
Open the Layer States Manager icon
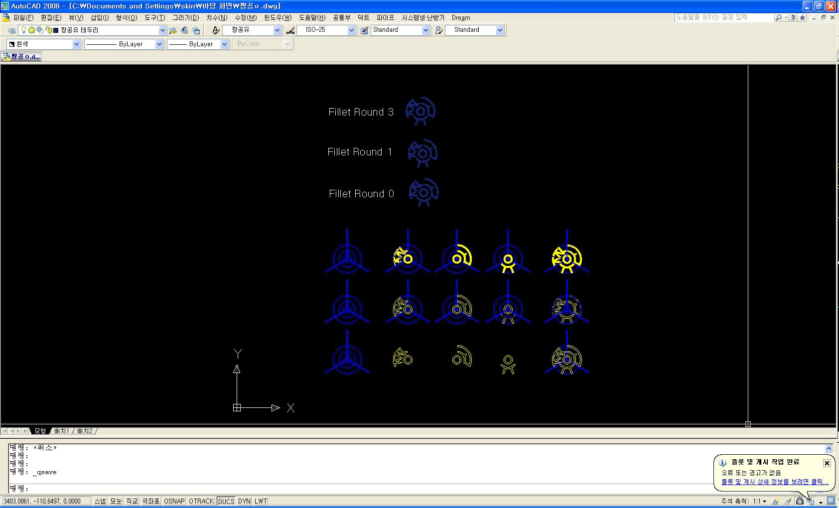pyautogui.click(x=196, y=30)
